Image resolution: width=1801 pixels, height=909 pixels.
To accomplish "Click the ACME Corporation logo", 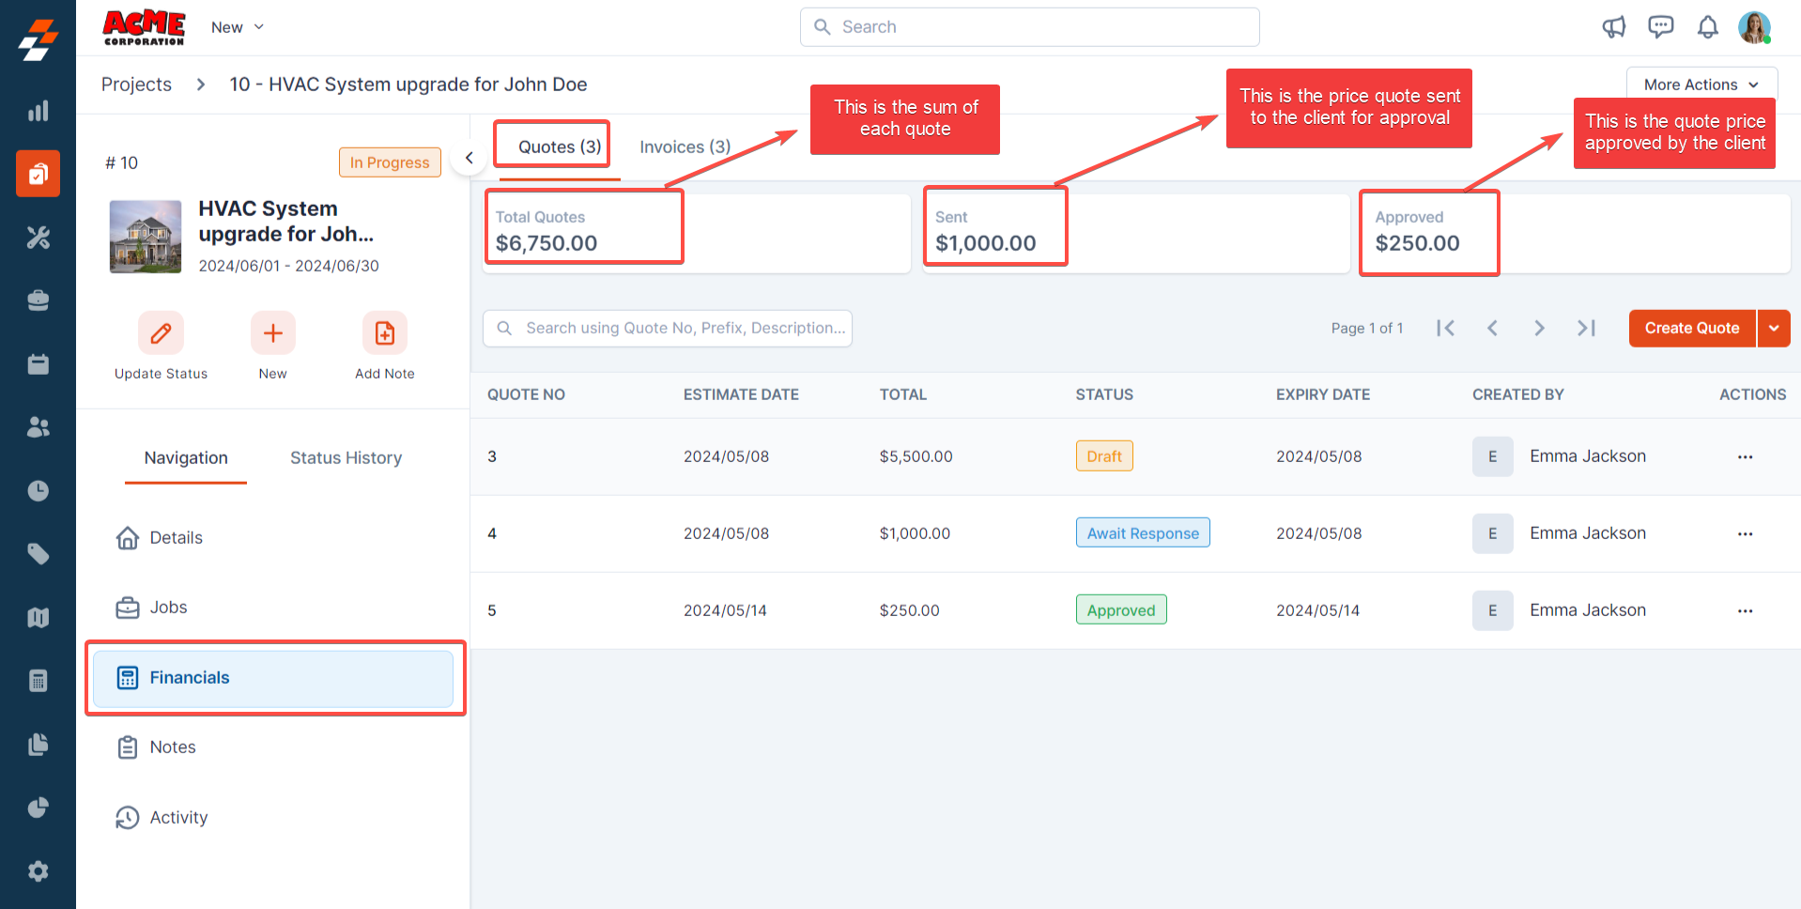I will point(144,27).
